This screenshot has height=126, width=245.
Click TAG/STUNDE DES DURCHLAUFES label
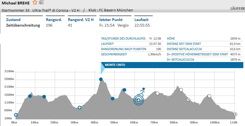(123, 38)
